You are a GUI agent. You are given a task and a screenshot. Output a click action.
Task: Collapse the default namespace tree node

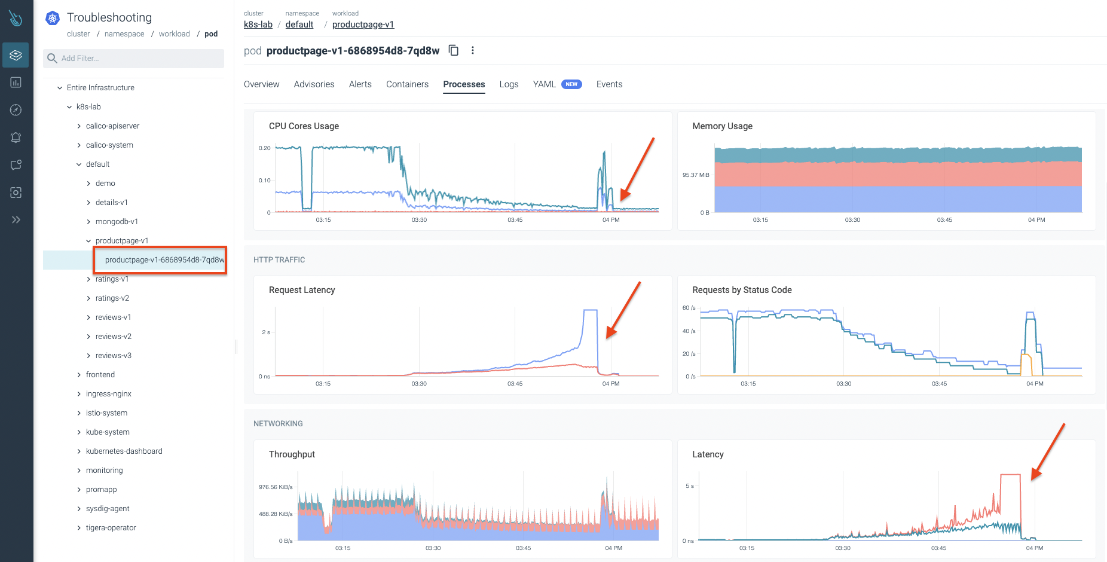coord(79,164)
